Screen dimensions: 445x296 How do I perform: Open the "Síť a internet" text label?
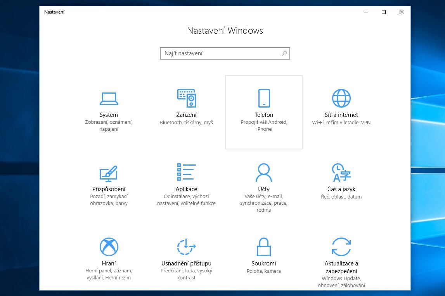pyautogui.click(x=341, y=115)
